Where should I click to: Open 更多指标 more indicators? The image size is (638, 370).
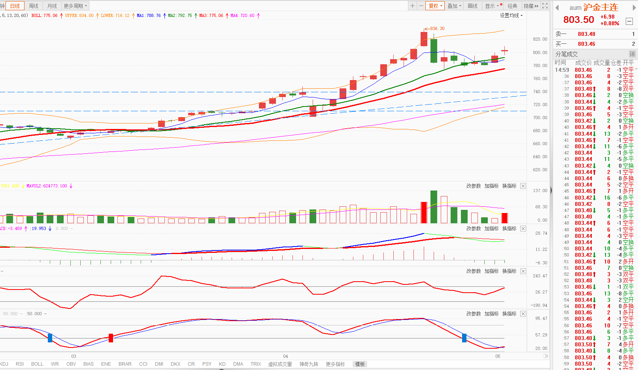point(335,364)
